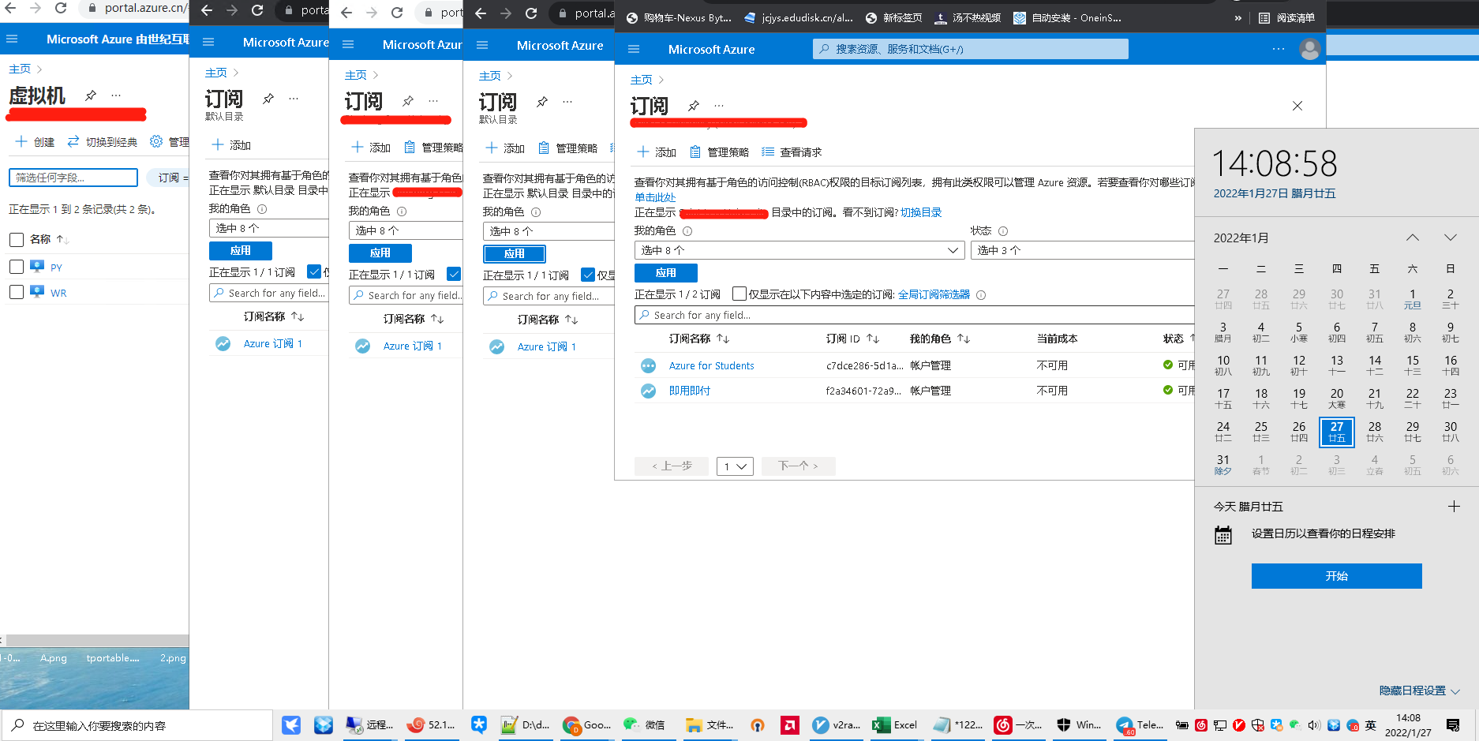Click info icon after 全局订阅筛选器
The image size is (1479, 741).
click(x=981, y=295)
